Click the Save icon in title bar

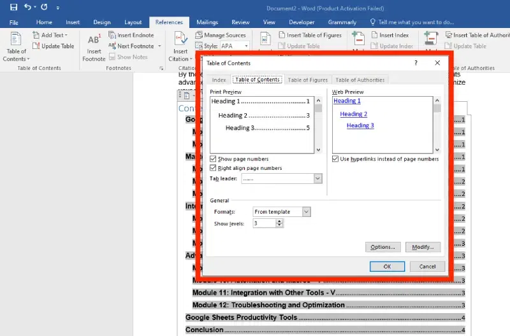point(13,7)
